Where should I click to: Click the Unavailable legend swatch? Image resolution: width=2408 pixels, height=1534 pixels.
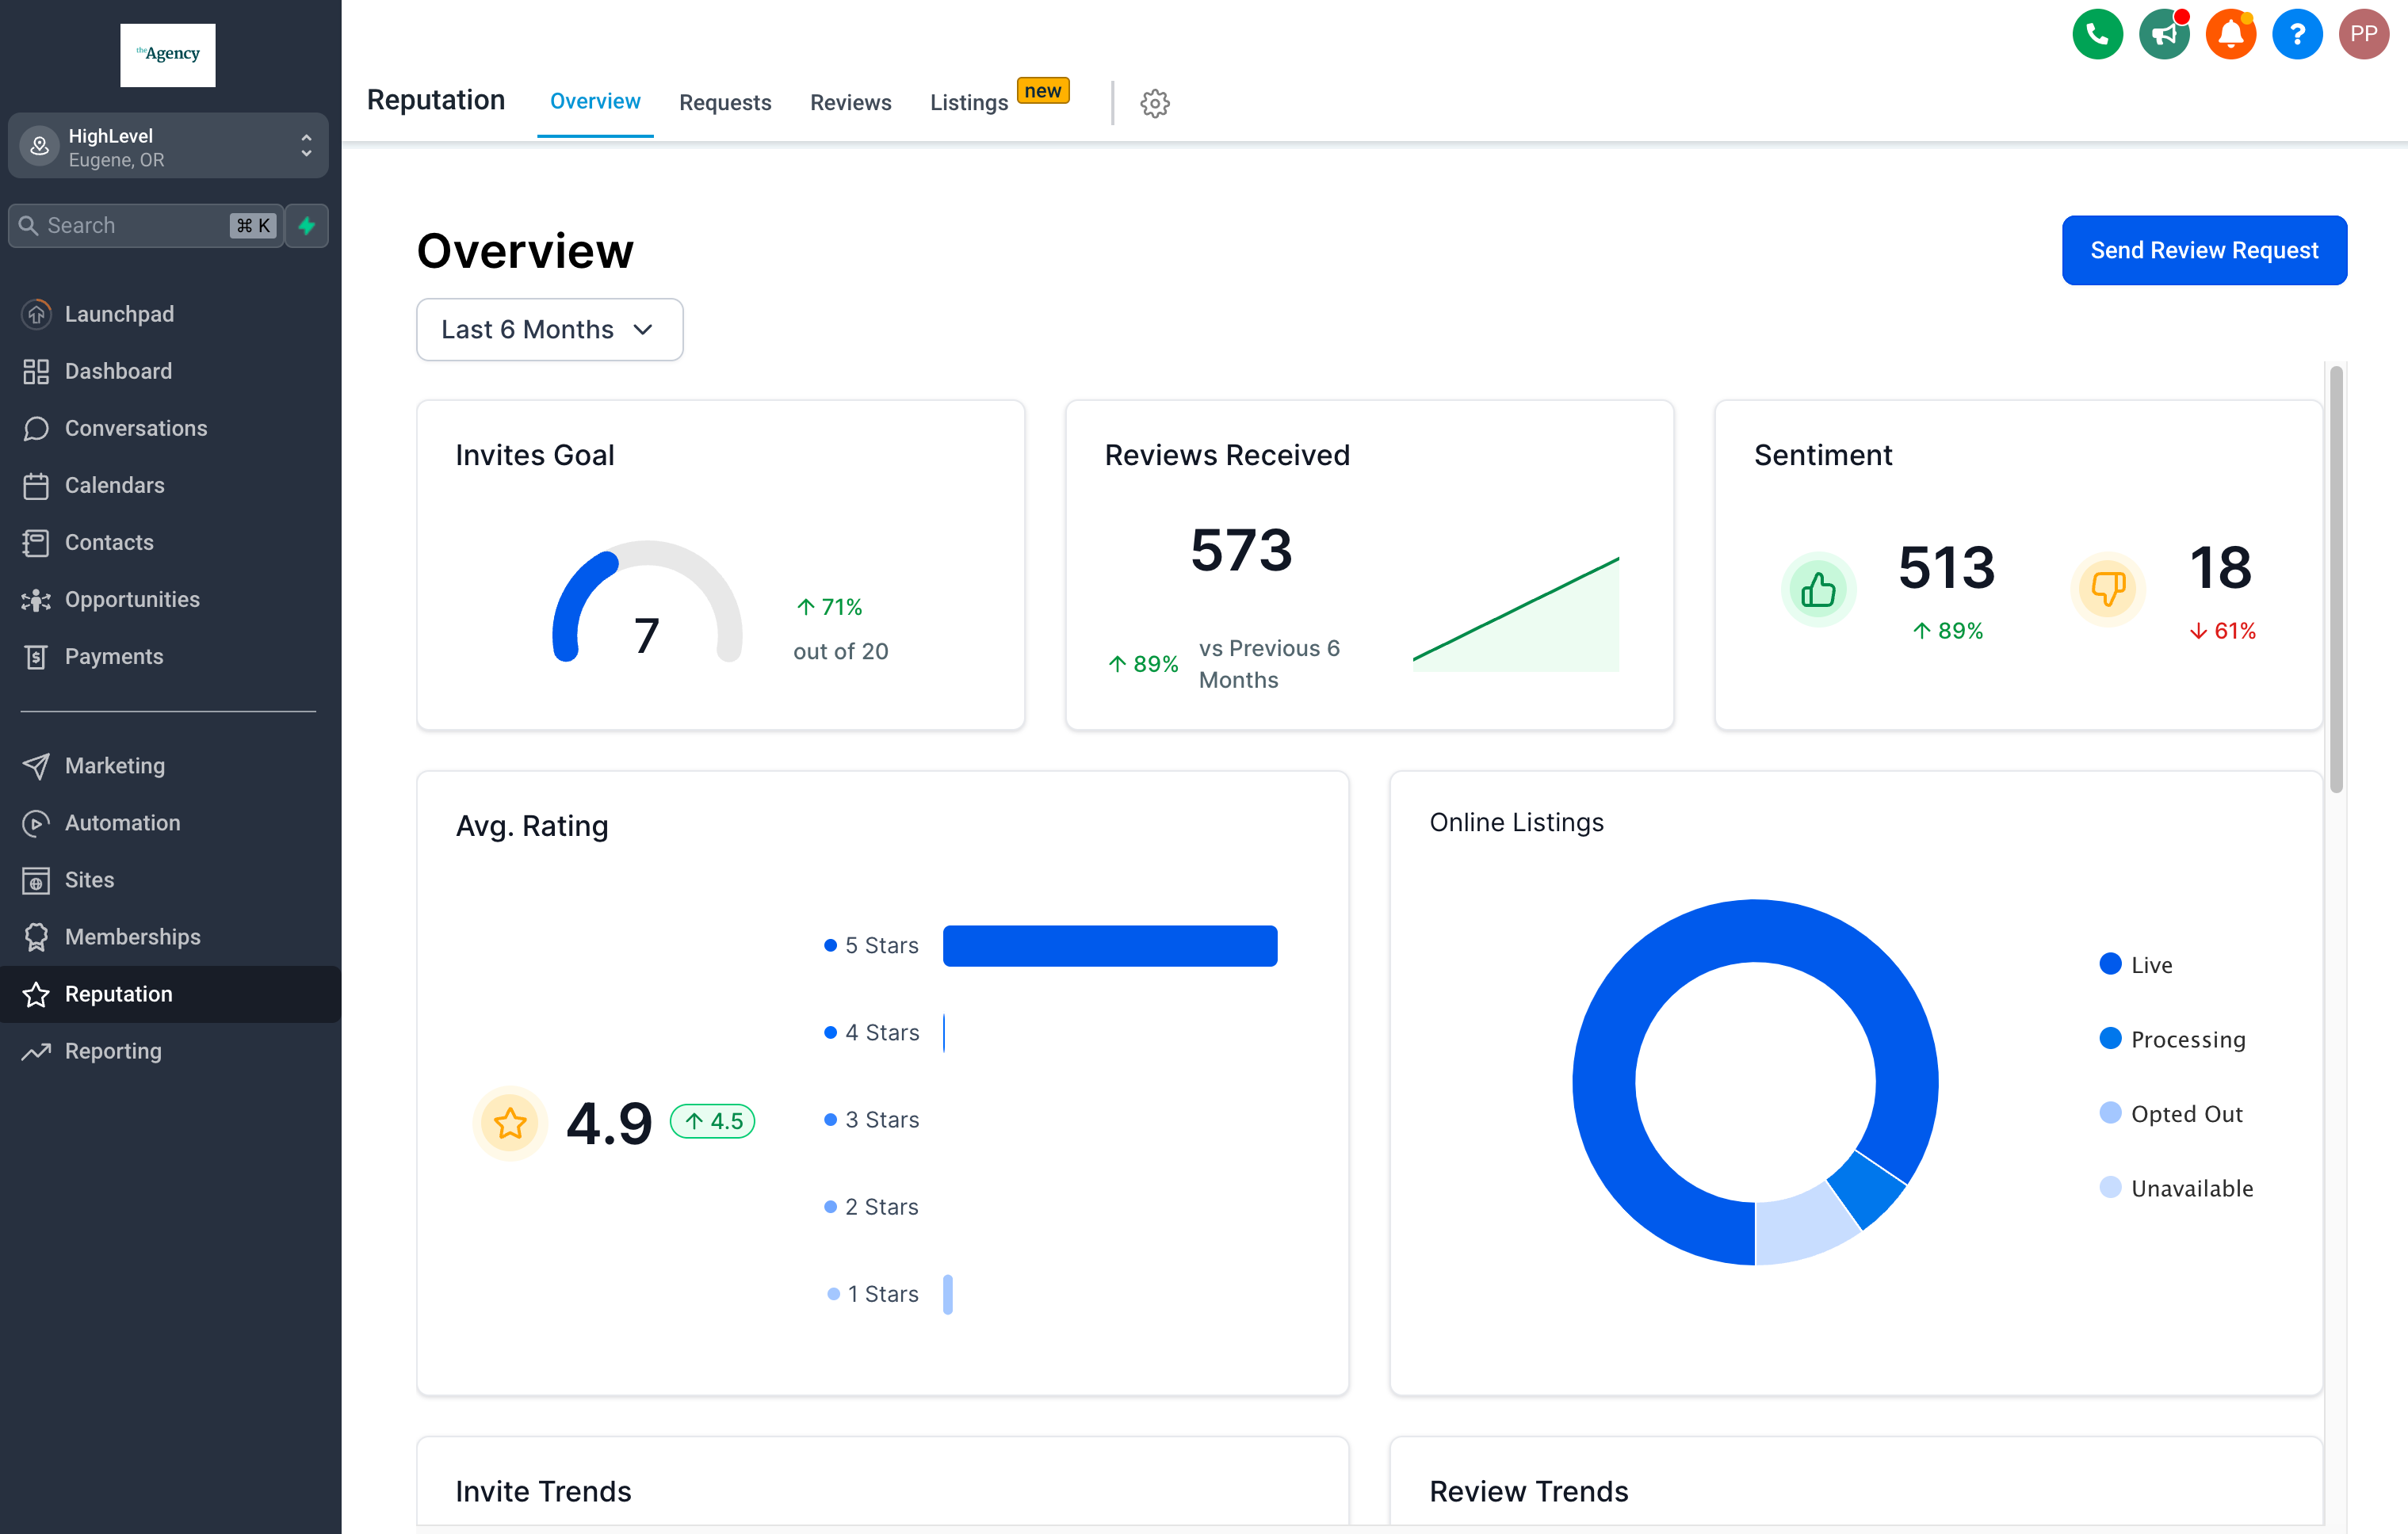(x=2110, y=1187)
